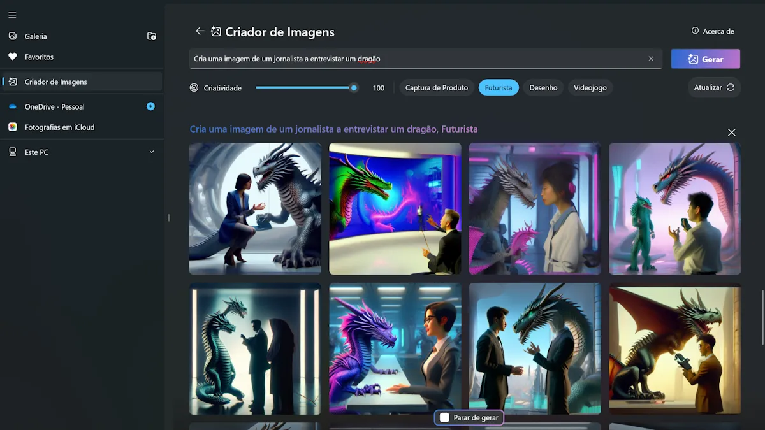Open Favoritos from the sidebar

point(39,57)
